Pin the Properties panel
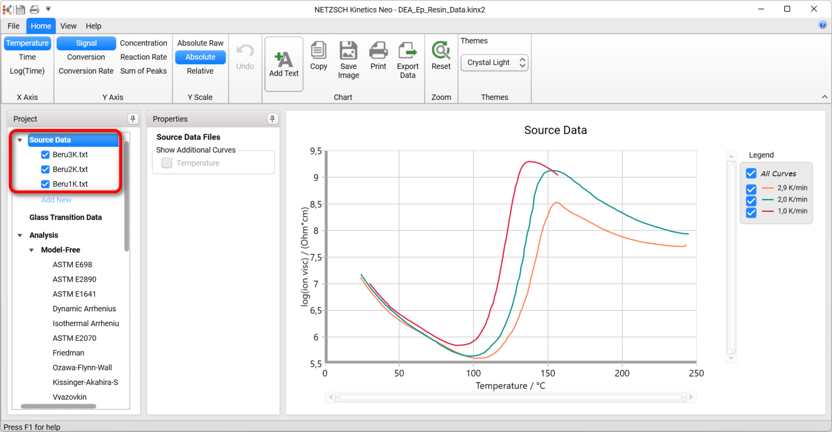This screenshot has width=832, height=432. point(272,119)
